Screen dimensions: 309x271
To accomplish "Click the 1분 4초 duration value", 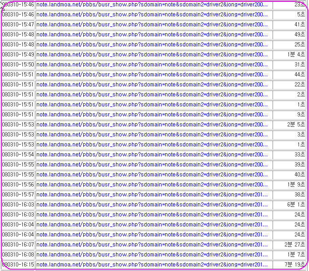I will click(296, 55).
